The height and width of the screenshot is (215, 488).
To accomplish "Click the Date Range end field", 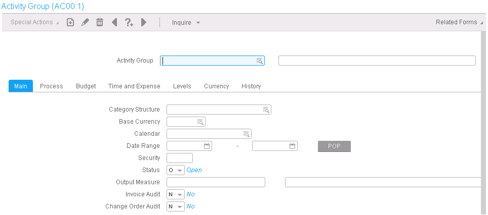I will (275, 146).
